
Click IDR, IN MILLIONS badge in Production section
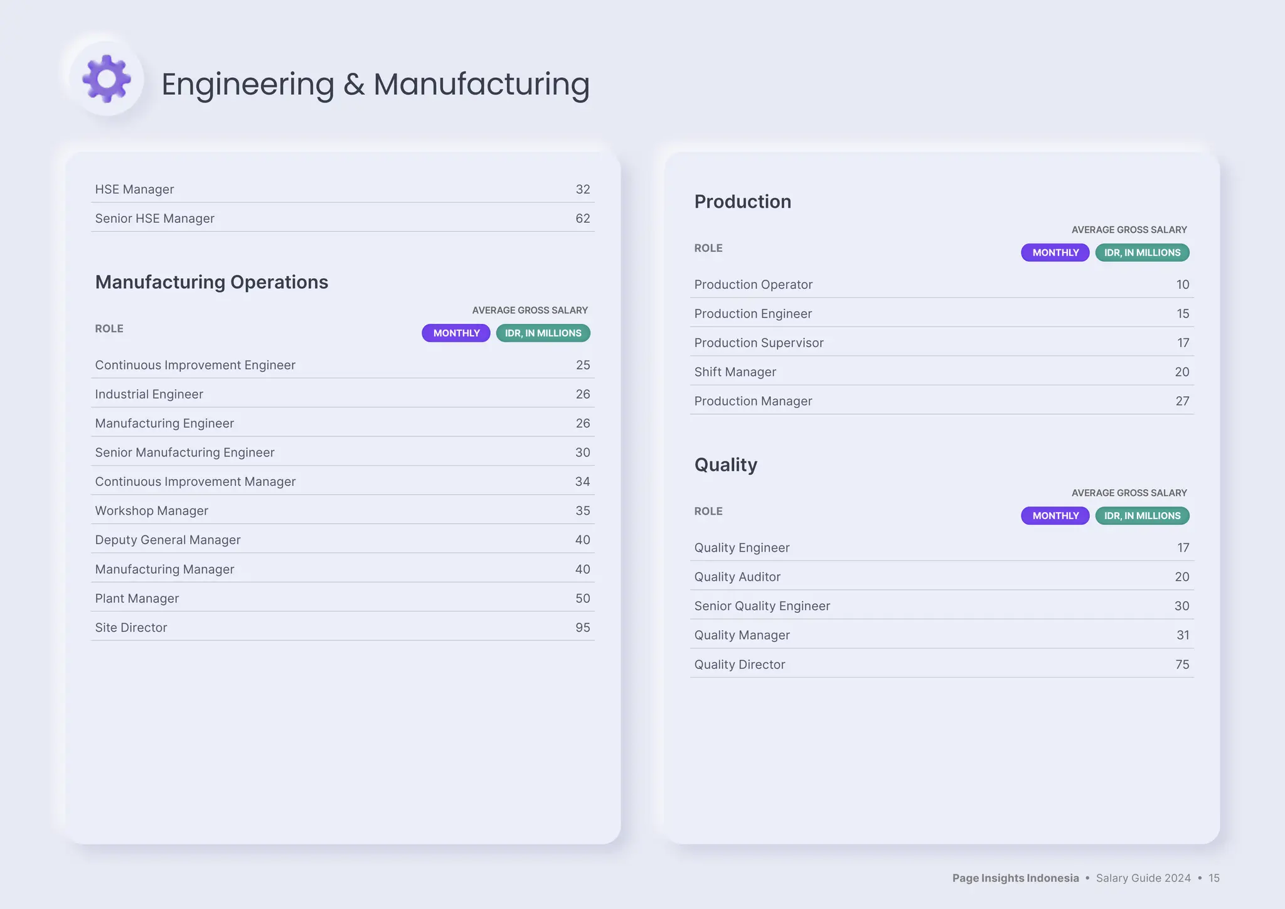pos(1142,253)
